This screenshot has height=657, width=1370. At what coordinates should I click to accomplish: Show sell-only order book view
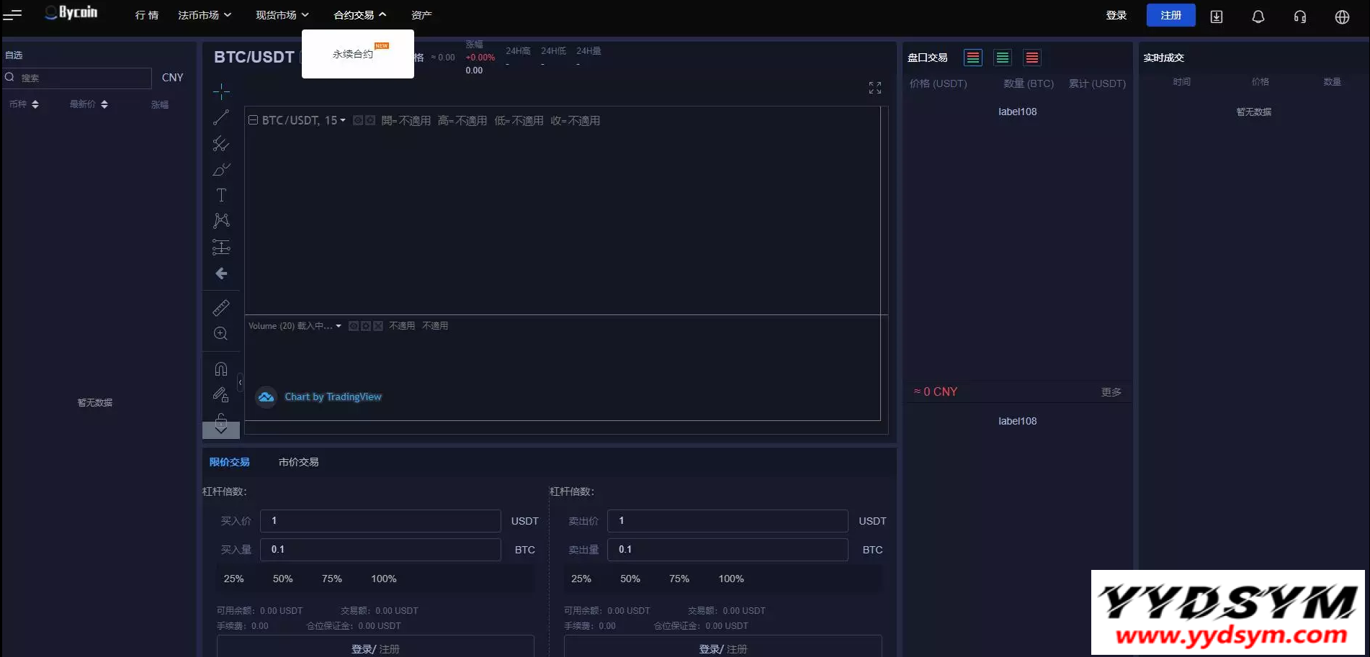[x=1031, y=58]
